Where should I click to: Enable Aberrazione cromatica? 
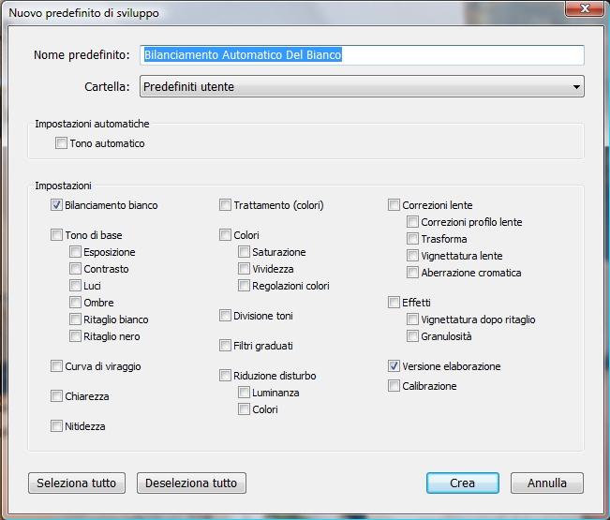(x=412, y=273)
